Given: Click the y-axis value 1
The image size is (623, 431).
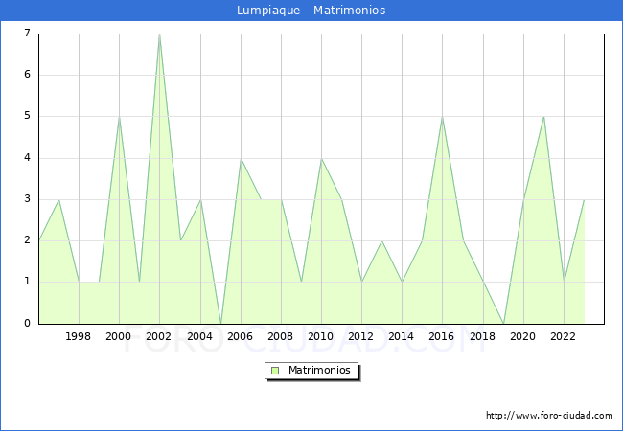Looking at the screenshot, I should tap(27, 282).
